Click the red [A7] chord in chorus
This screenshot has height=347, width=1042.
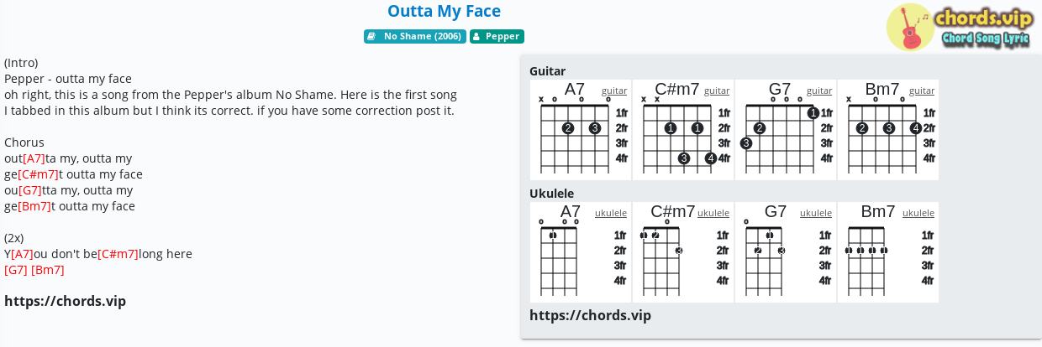coord(34,158)
